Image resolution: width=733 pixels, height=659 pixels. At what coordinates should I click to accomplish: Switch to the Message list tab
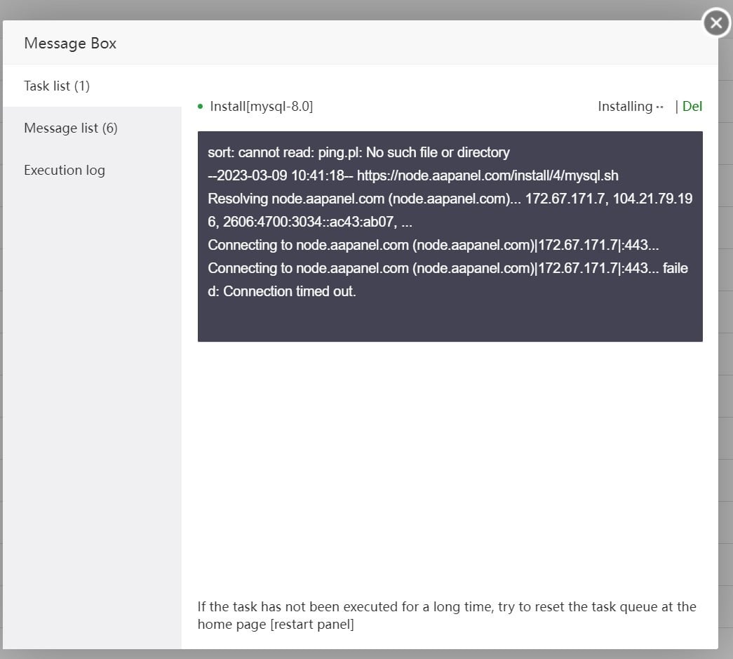pyautogui.click(x=70, y=128)
